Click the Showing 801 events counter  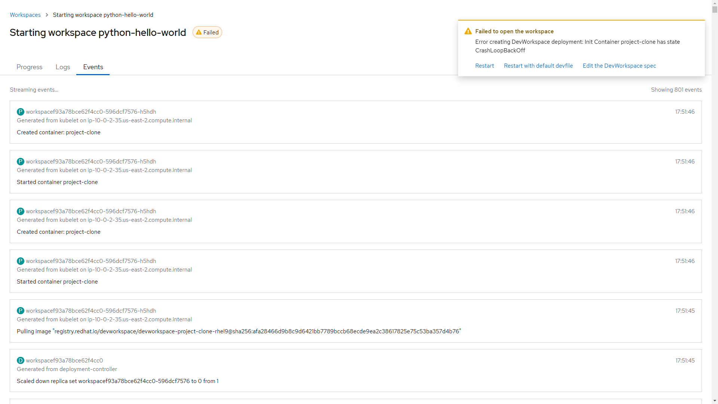[x=676, y=90]
